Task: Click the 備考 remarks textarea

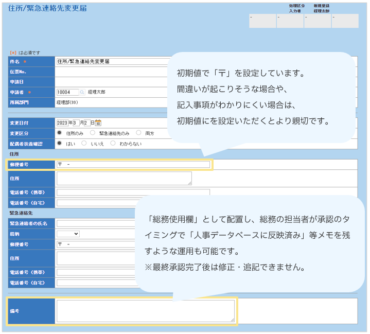Action: coord(146,311)
